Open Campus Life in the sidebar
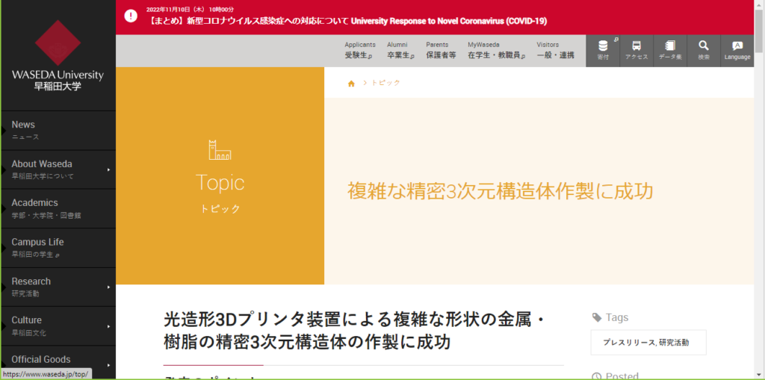The height and width of the screenshot is (380, 765). tap(58, 248)
